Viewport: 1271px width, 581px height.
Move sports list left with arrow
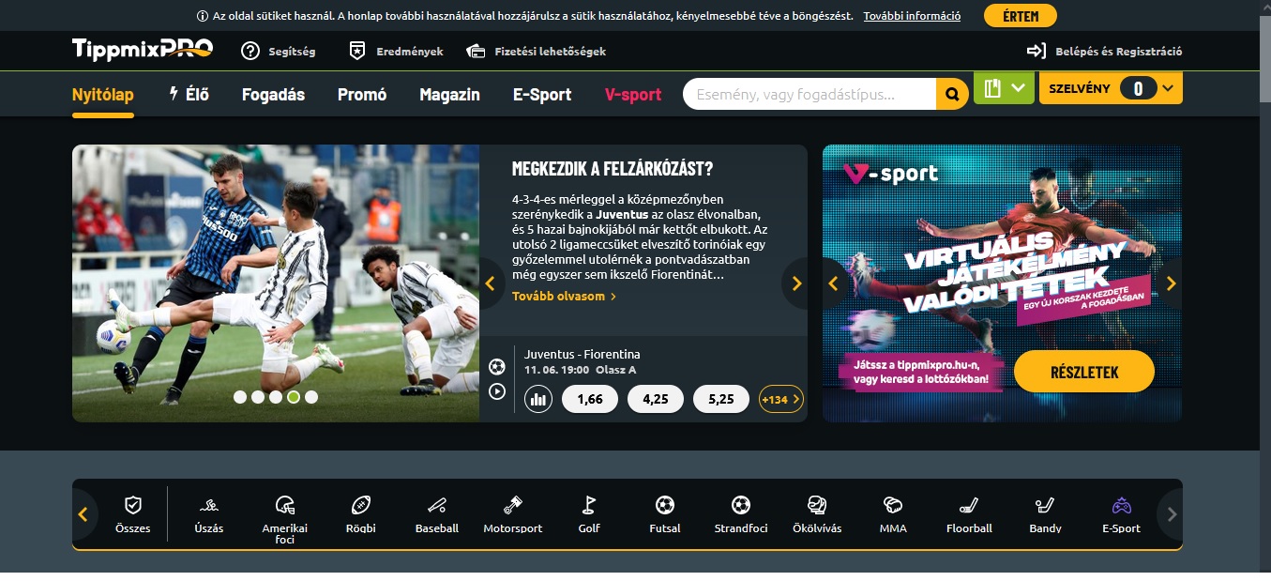[83, 514]
